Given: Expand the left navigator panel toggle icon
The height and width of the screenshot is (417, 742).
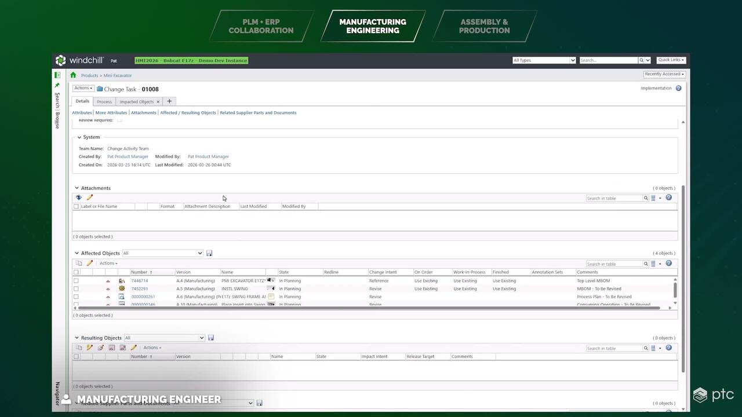Looking at the screenshot, I should point(57,75).
